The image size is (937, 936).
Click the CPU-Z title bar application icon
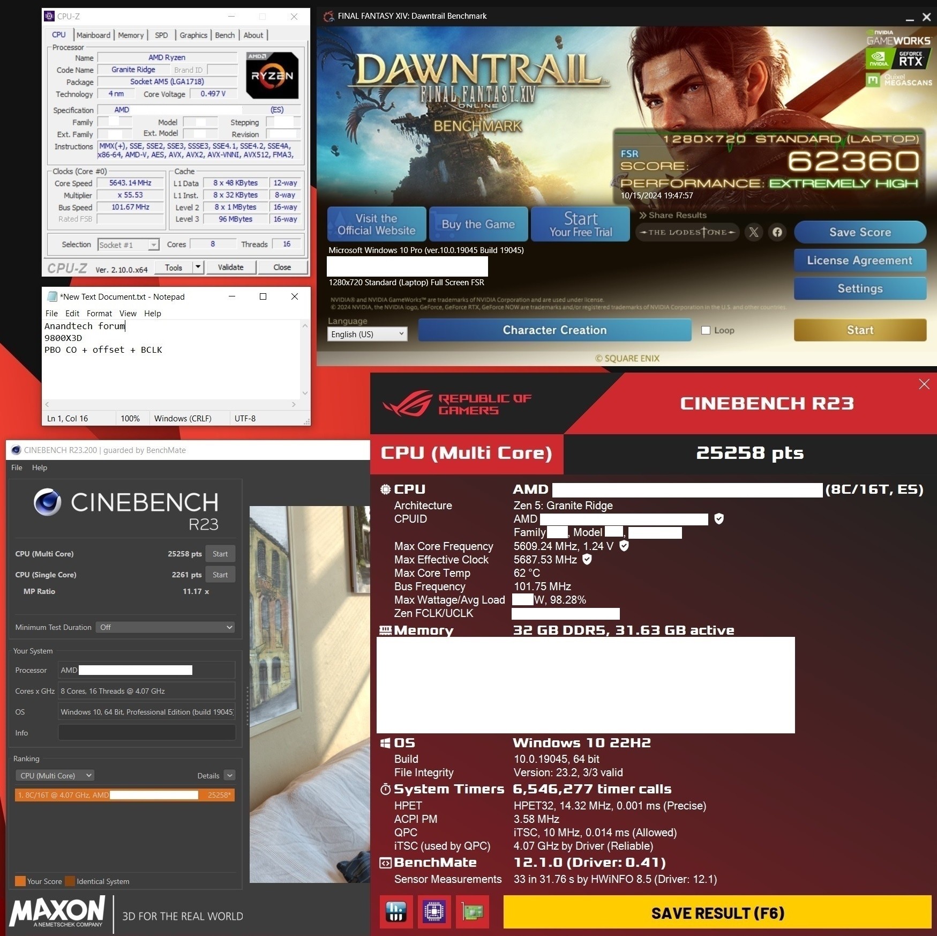click(50, 16)
